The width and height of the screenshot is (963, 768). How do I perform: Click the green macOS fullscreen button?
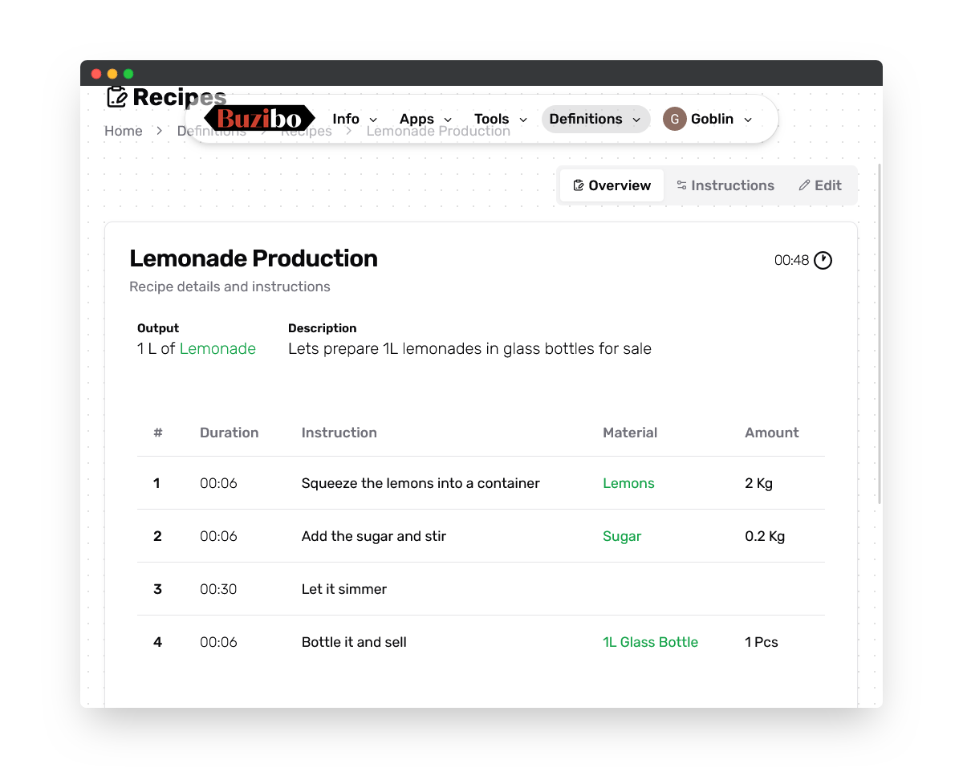(128, 74)
